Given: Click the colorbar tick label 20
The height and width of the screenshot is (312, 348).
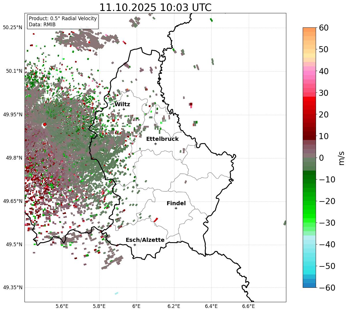Looking at the screenshot, I should (324, 115).
